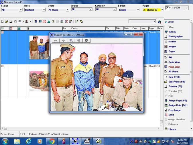
Task: Select the garland ceremony thumbnail in second row
Action: pos(39,81)
